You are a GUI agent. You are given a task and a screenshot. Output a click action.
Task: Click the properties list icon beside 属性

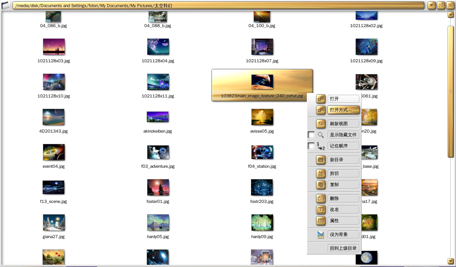321,221
